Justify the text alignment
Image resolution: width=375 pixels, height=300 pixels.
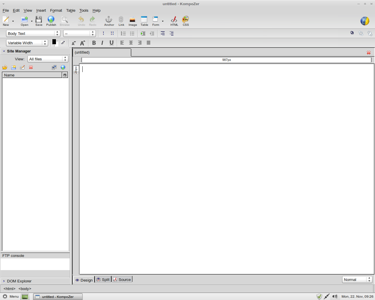point(149,43)
